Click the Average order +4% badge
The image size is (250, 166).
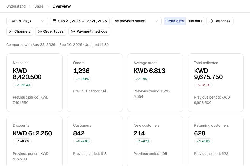pos(142,79)
